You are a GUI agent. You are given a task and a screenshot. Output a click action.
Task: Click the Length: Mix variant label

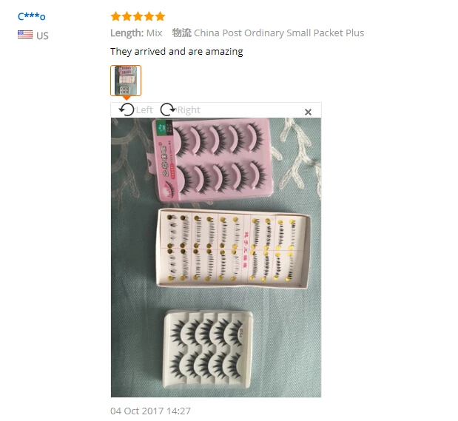136,33
